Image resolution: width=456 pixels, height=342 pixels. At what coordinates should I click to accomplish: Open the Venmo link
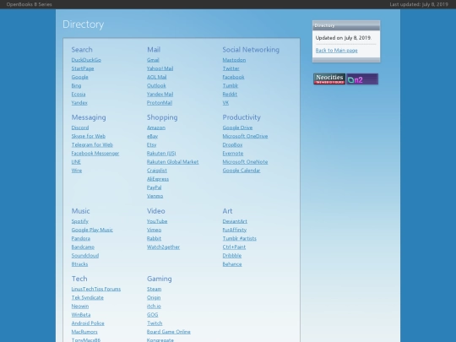(x=155, y=196)
